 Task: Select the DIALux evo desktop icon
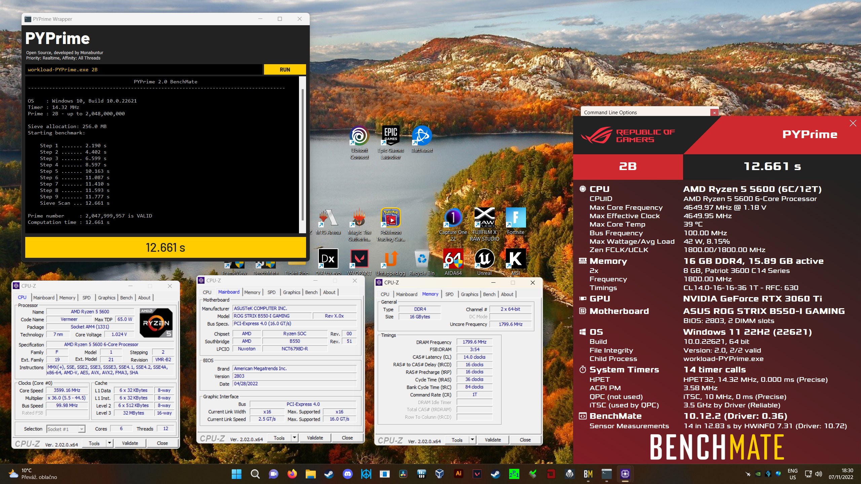click(x=328, y=262)
